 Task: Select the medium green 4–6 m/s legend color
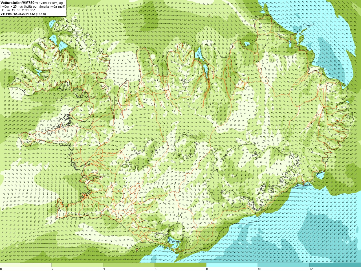(x=129, y=265)
